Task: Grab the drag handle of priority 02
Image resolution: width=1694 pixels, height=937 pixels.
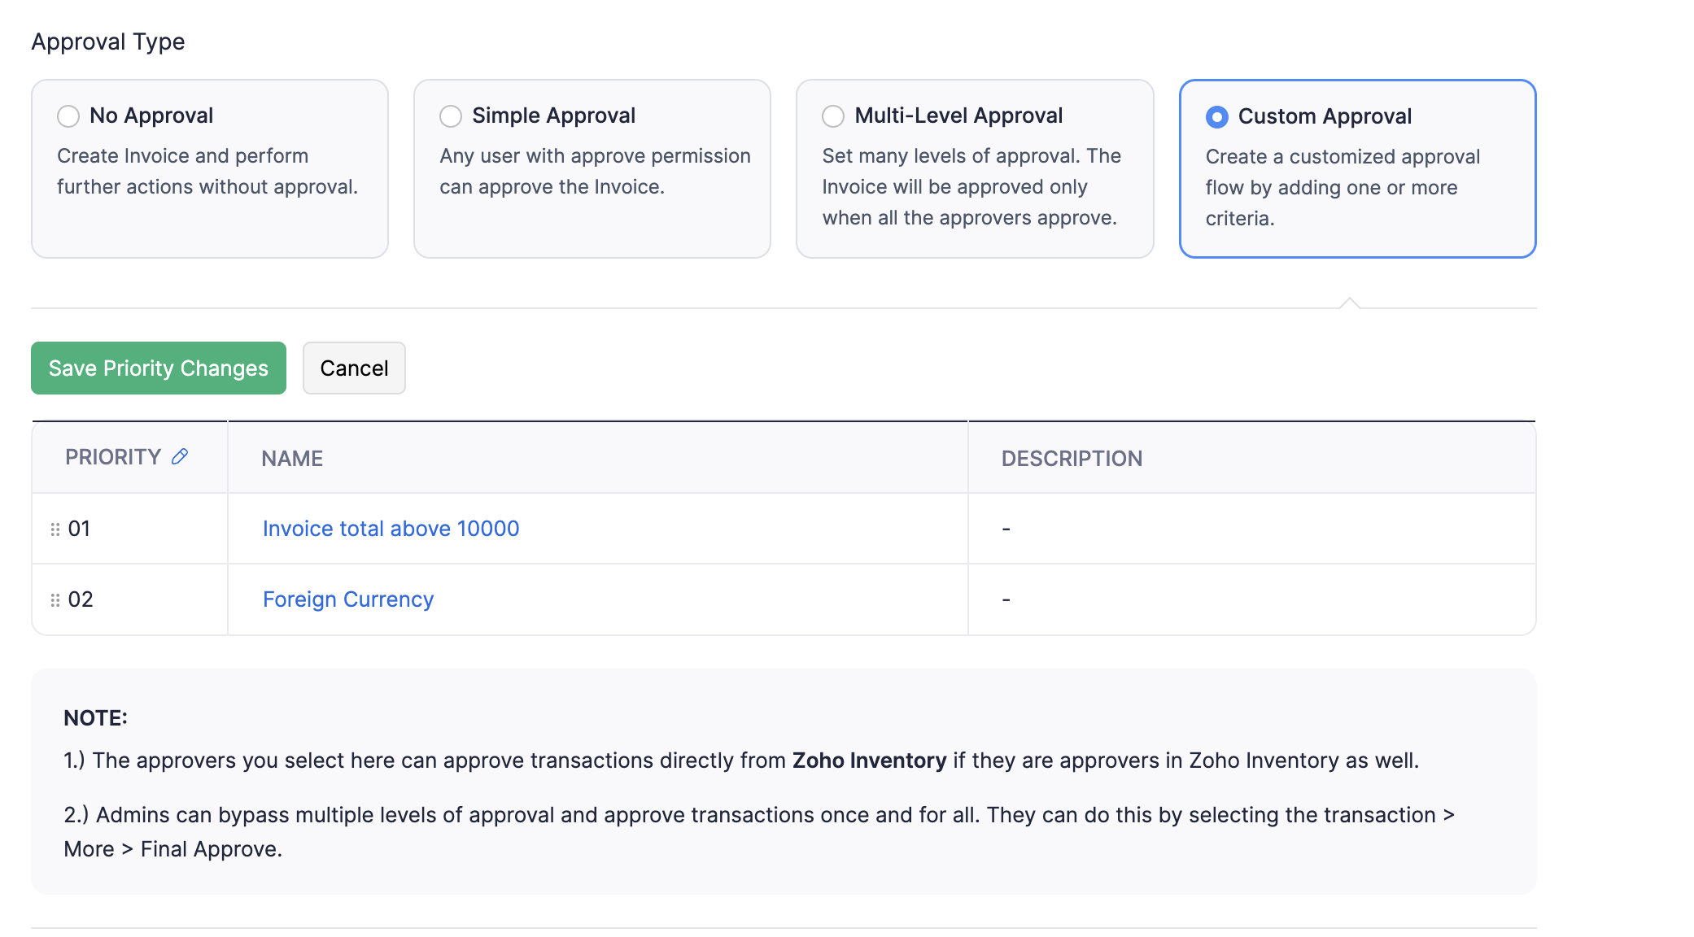Action: click(55, 599)
